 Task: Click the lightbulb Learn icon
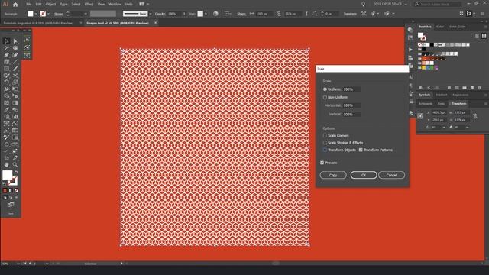pos(364,4)
